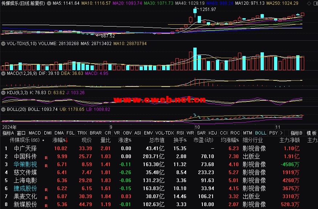Screen dimensions: 318x209
Task: Click the R marker beside 果麦文化
Action: (x=46, y=198)
